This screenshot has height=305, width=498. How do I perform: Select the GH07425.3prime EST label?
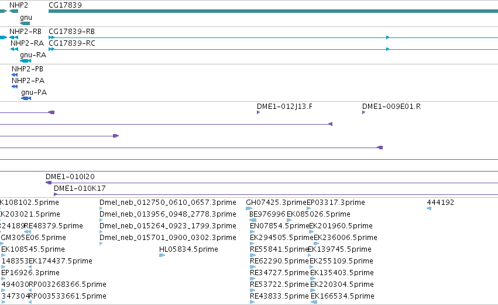[276, 203]
